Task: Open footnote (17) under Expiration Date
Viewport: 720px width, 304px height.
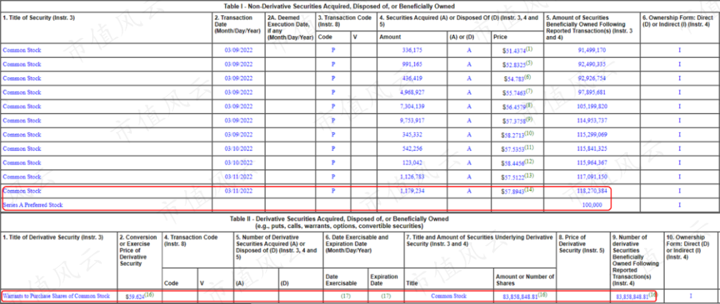Action: 387,296
